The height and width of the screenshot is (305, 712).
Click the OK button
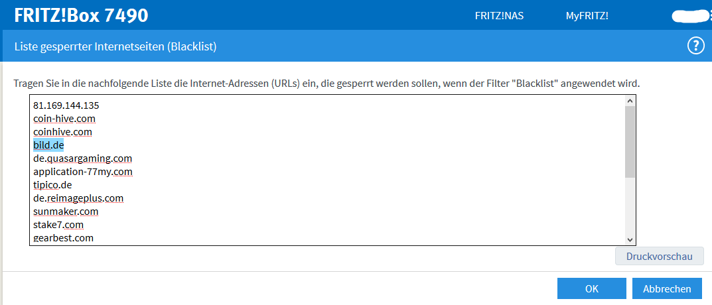point(591,288)
